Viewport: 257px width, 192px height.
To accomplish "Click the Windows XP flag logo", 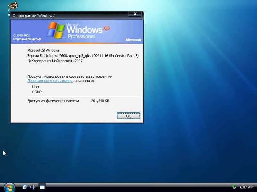I will 56,30.
